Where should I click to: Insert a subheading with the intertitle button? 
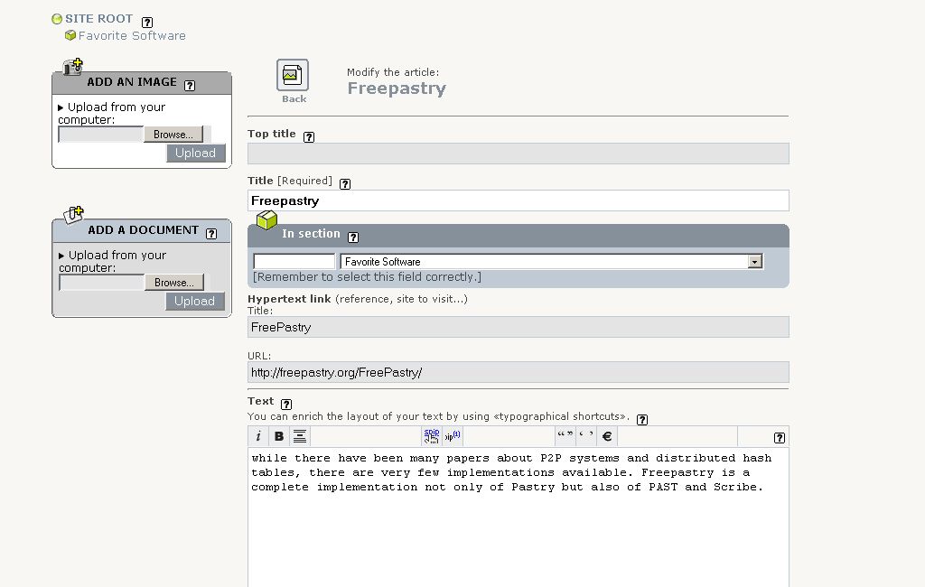click(x=300, y=436)
